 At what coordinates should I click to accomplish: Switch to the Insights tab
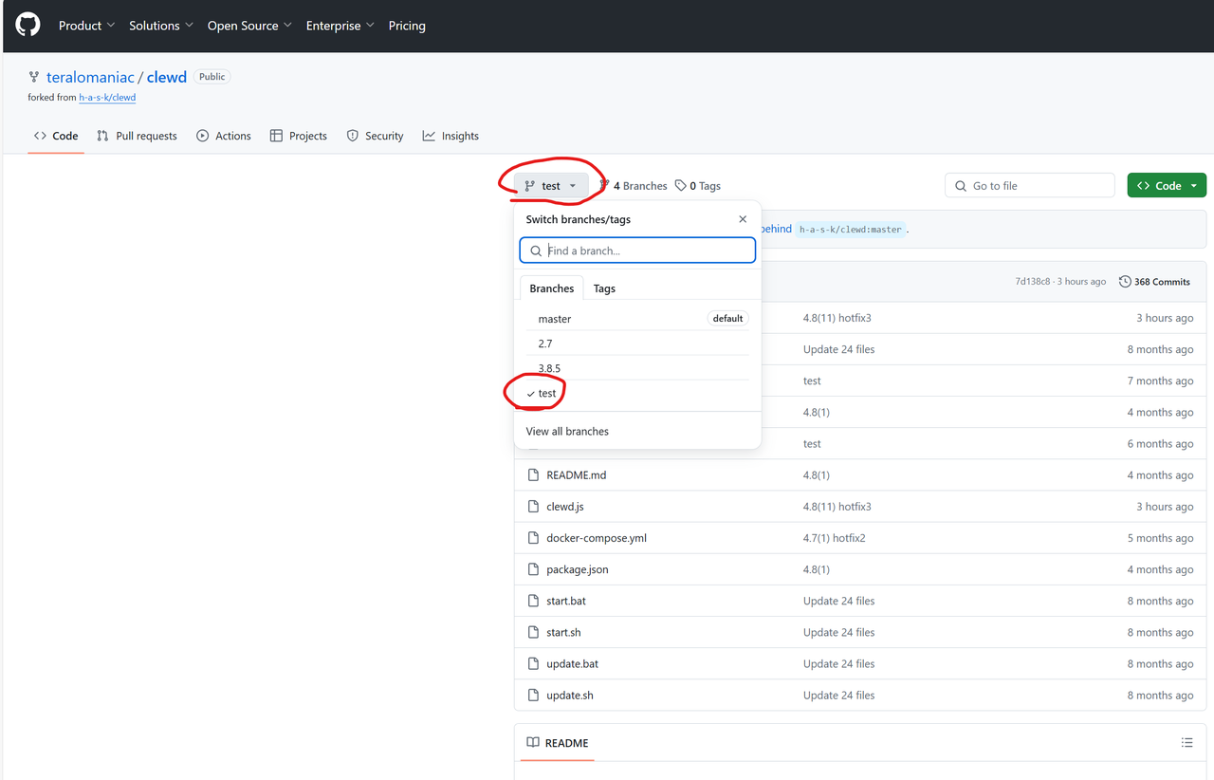coord(451,136)
